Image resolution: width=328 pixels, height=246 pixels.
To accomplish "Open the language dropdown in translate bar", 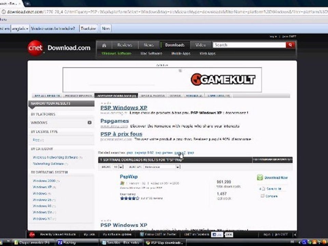I will [20, 28].
